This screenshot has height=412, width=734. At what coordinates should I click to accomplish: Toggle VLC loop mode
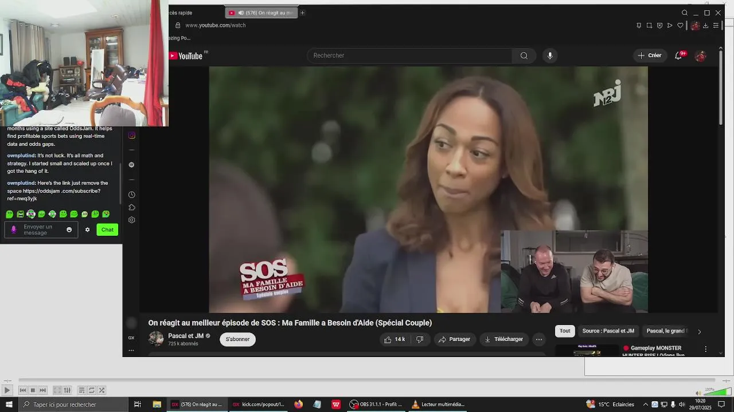point(91,390)
